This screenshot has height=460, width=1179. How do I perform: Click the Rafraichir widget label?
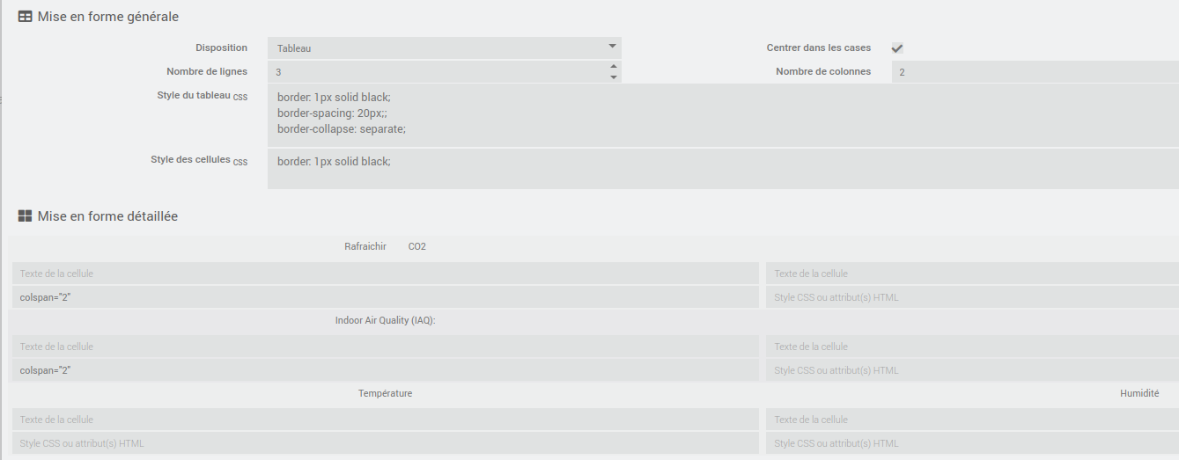[x=365, y=247]
